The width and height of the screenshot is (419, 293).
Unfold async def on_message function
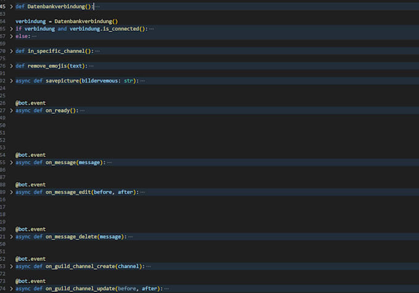click(11, 163)
